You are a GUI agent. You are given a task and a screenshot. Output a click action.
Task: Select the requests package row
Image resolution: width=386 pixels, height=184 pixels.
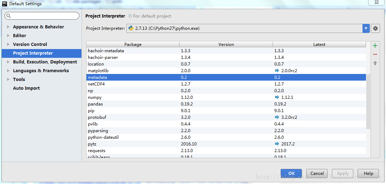pos(226,150)
